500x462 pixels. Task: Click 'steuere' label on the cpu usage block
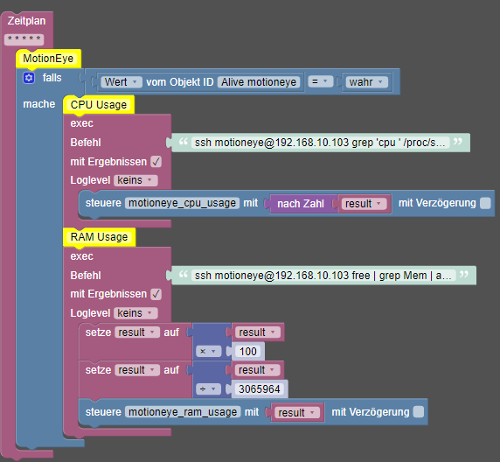coord(103,203)
